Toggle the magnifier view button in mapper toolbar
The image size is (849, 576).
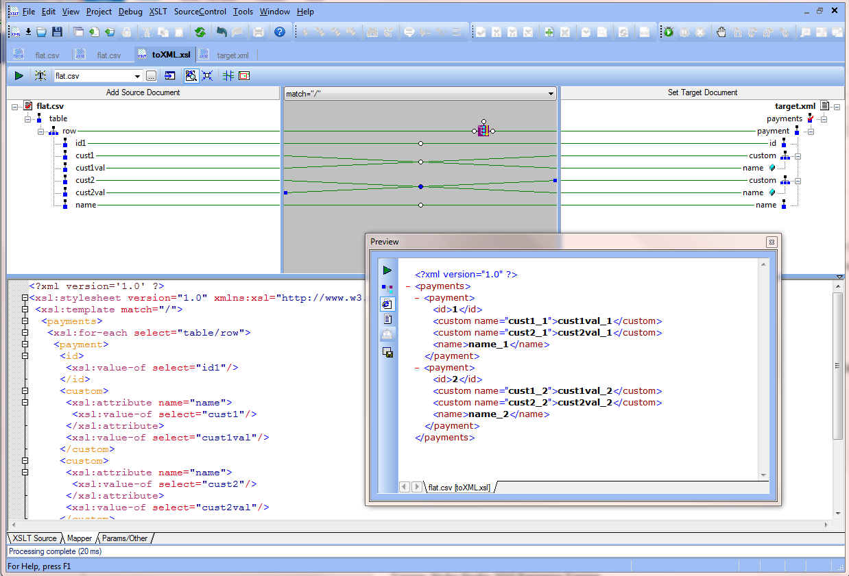coord(191,76)
